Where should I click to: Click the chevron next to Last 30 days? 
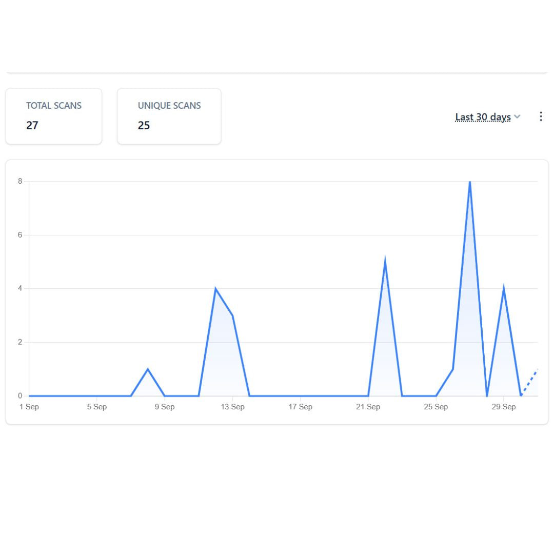[517, 117]
